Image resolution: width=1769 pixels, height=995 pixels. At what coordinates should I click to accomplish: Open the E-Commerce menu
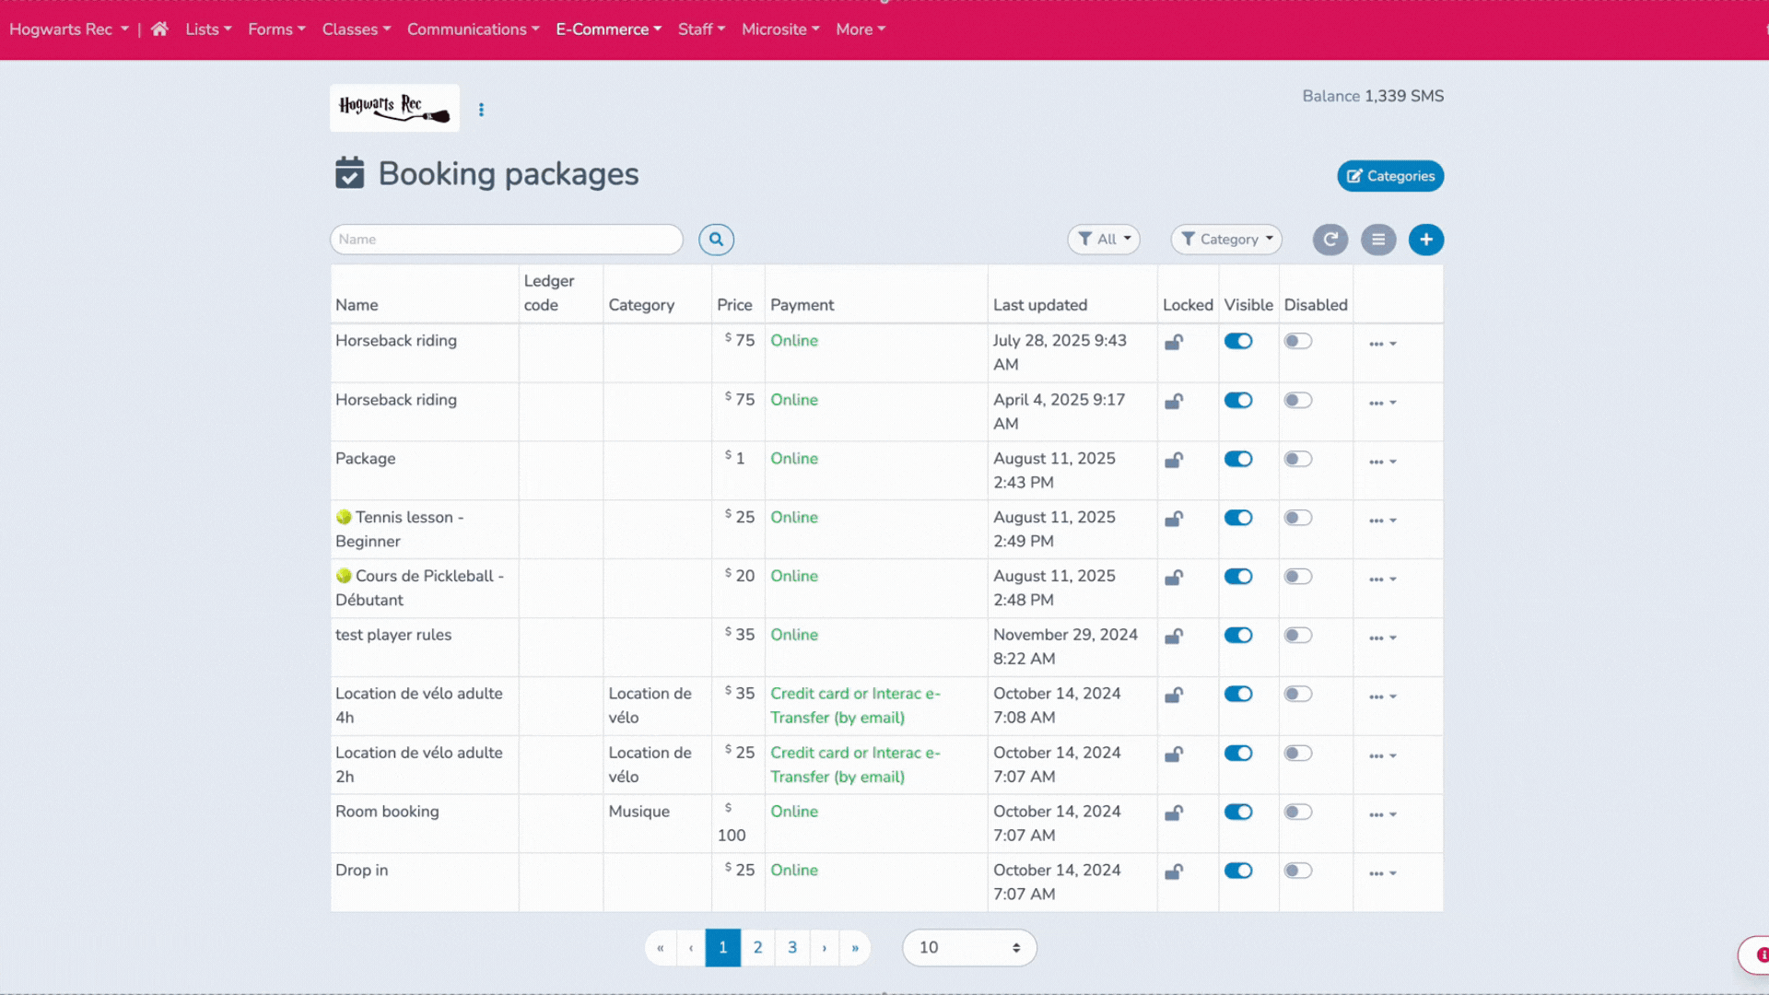(608, 29)
